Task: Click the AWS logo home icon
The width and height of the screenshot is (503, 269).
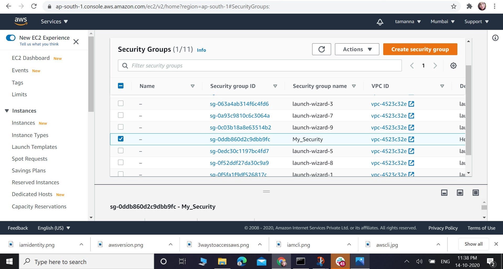Action: [x=21, y=21]
